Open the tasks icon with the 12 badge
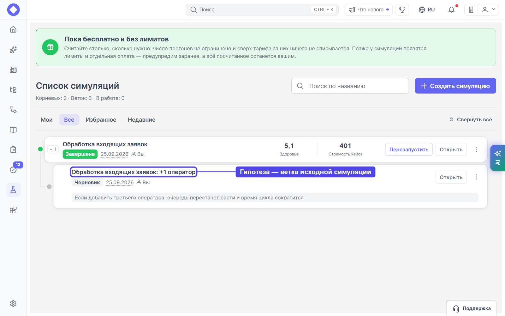 click(x=13, y=170)
